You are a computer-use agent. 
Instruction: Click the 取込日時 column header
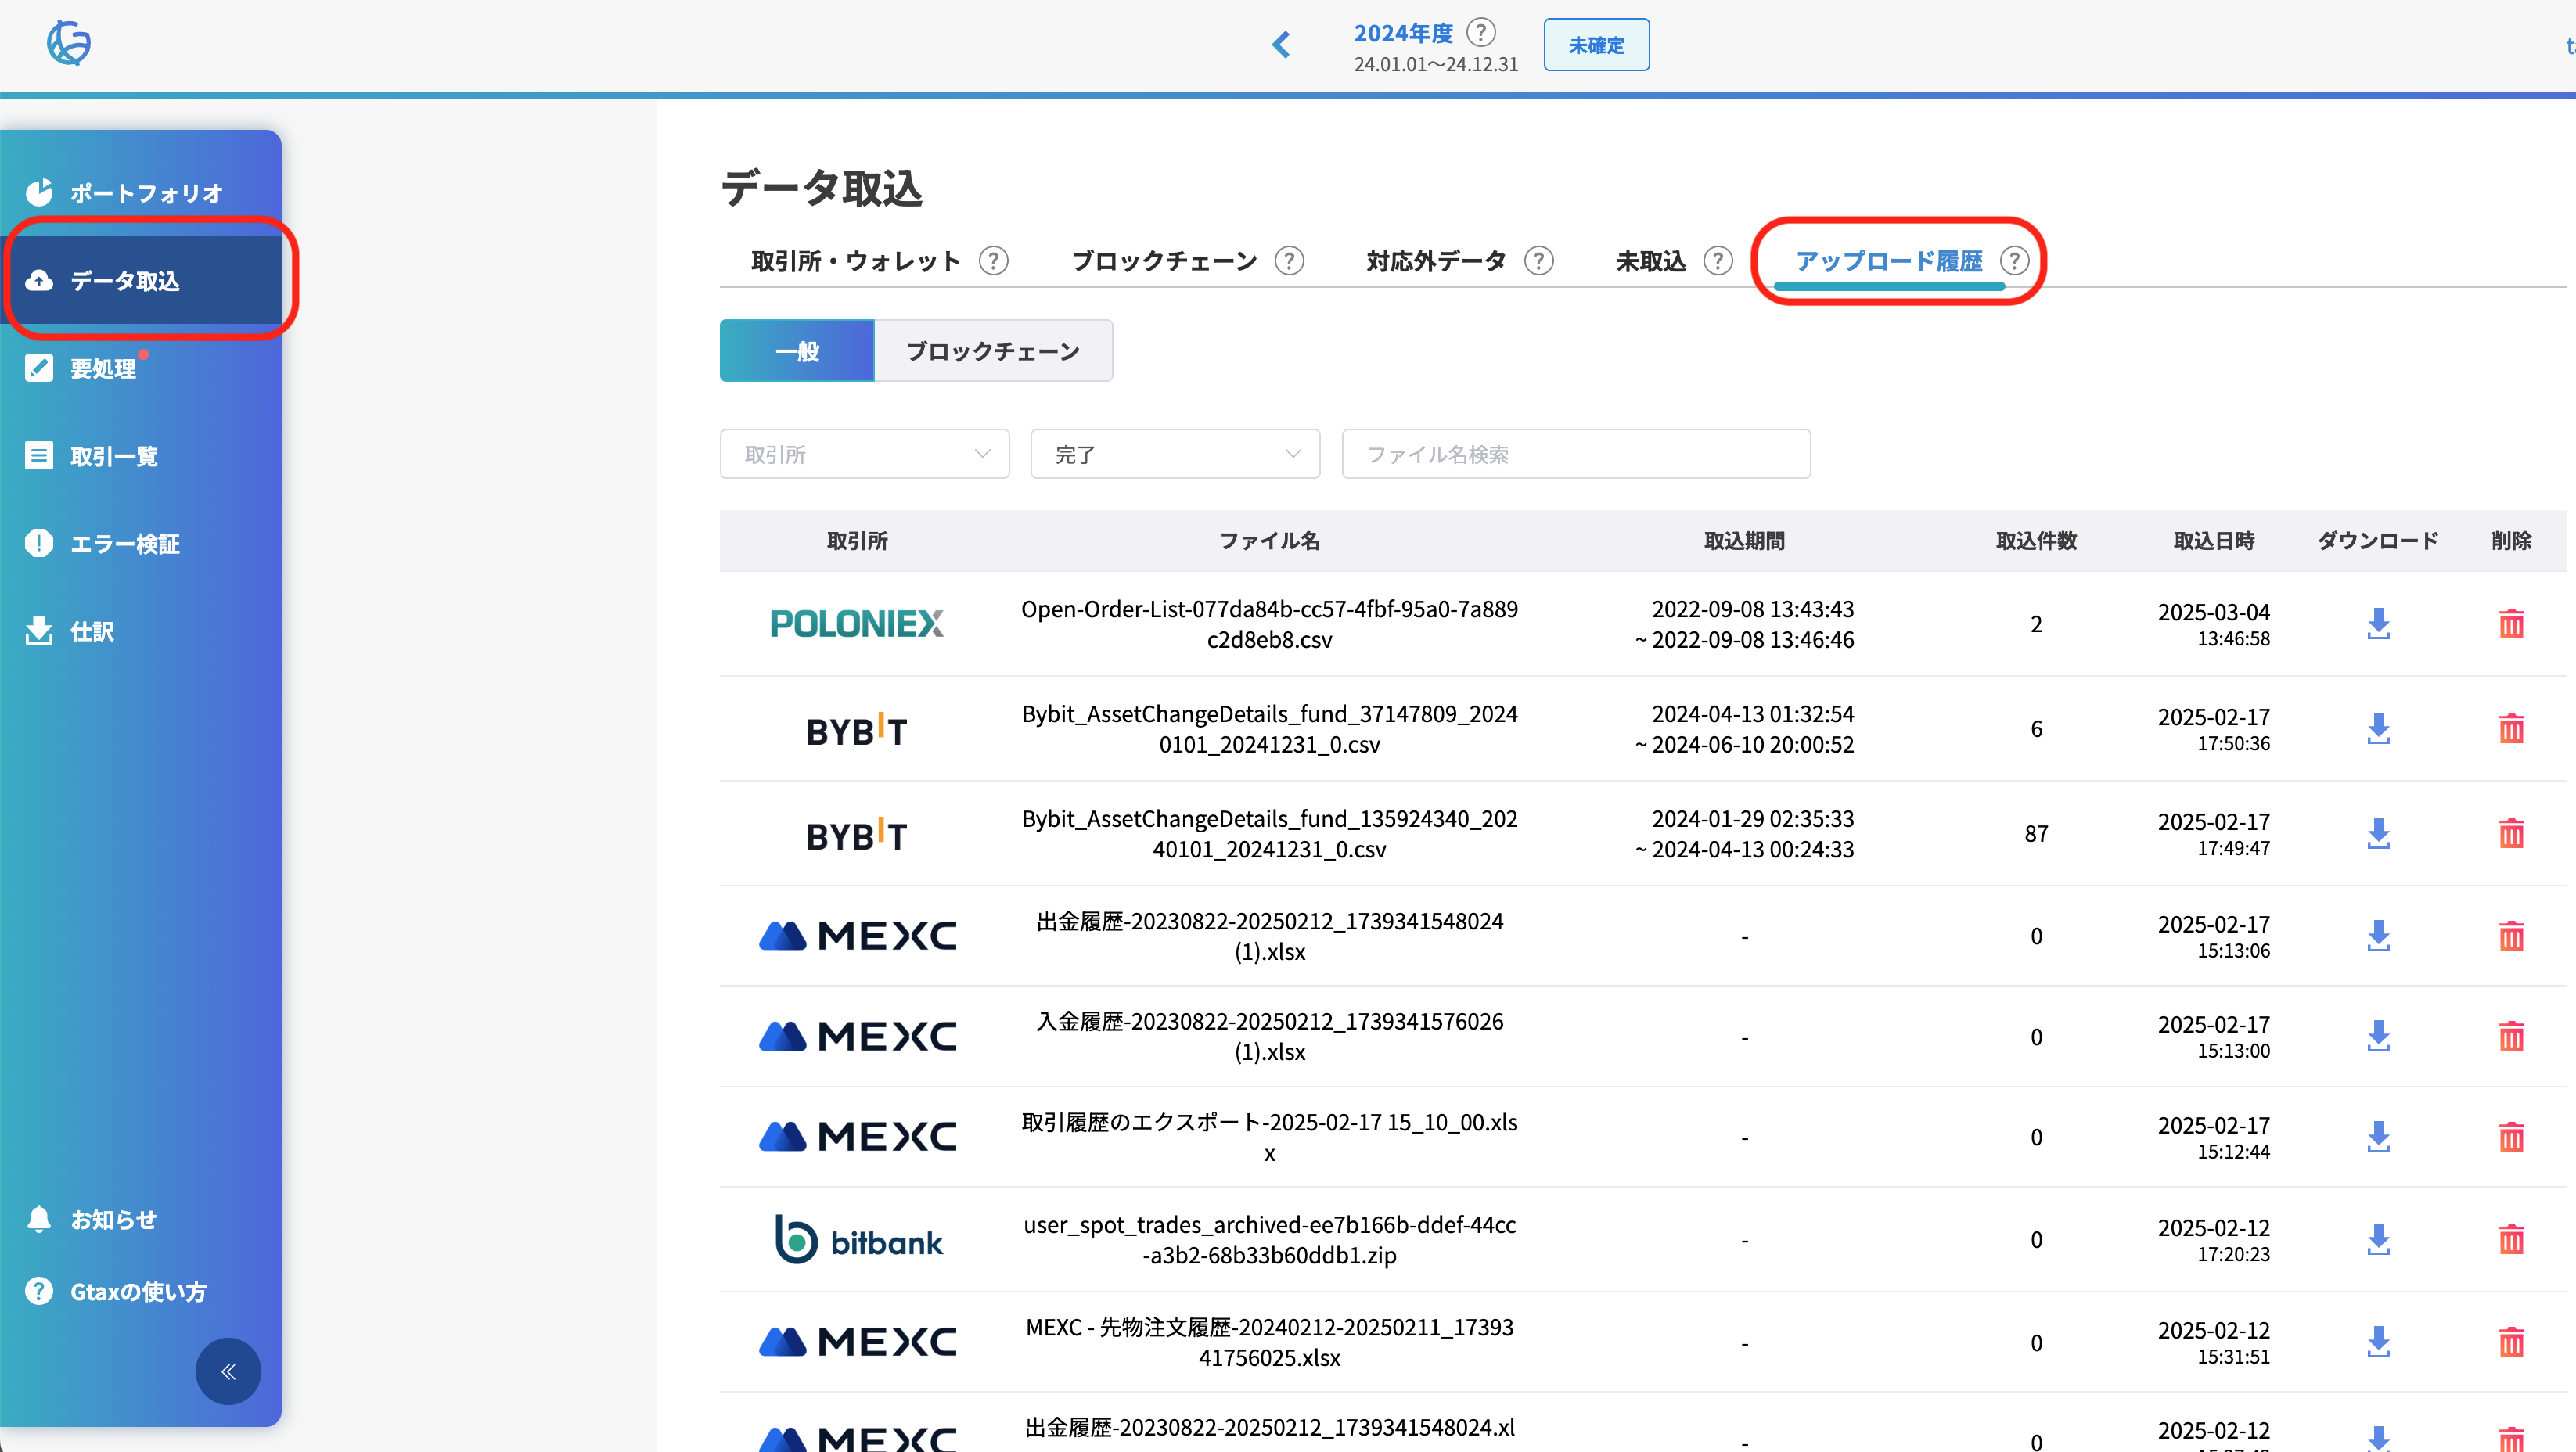point(2214,541)
